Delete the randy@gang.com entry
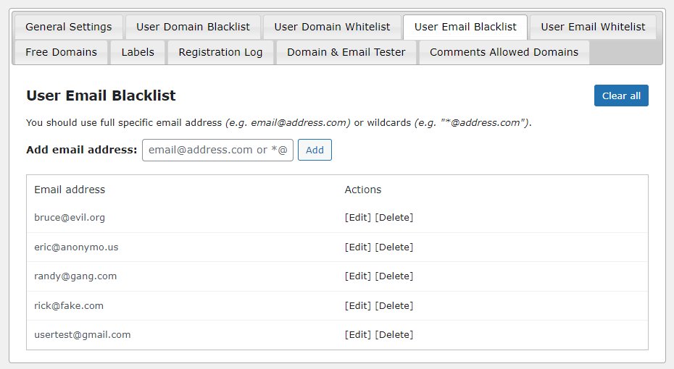Screen dimensions: 674x369 point(394,276)
